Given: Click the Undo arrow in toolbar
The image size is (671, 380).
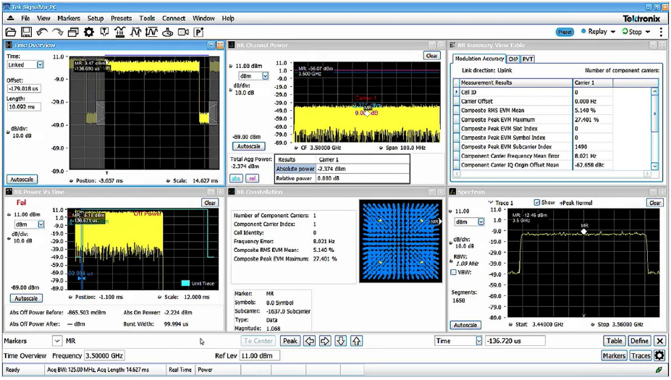Looking at the screenshot, I should click(x=41, y=32).
